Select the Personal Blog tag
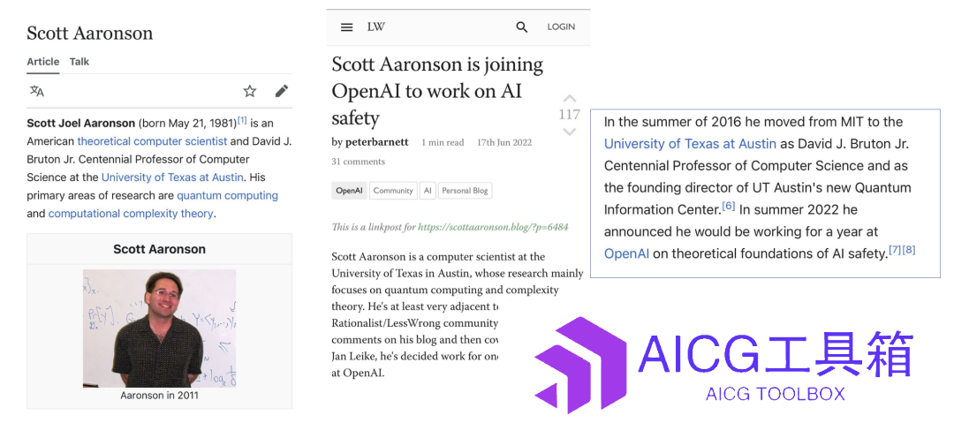954x423 pixels. tap(465, 191)
